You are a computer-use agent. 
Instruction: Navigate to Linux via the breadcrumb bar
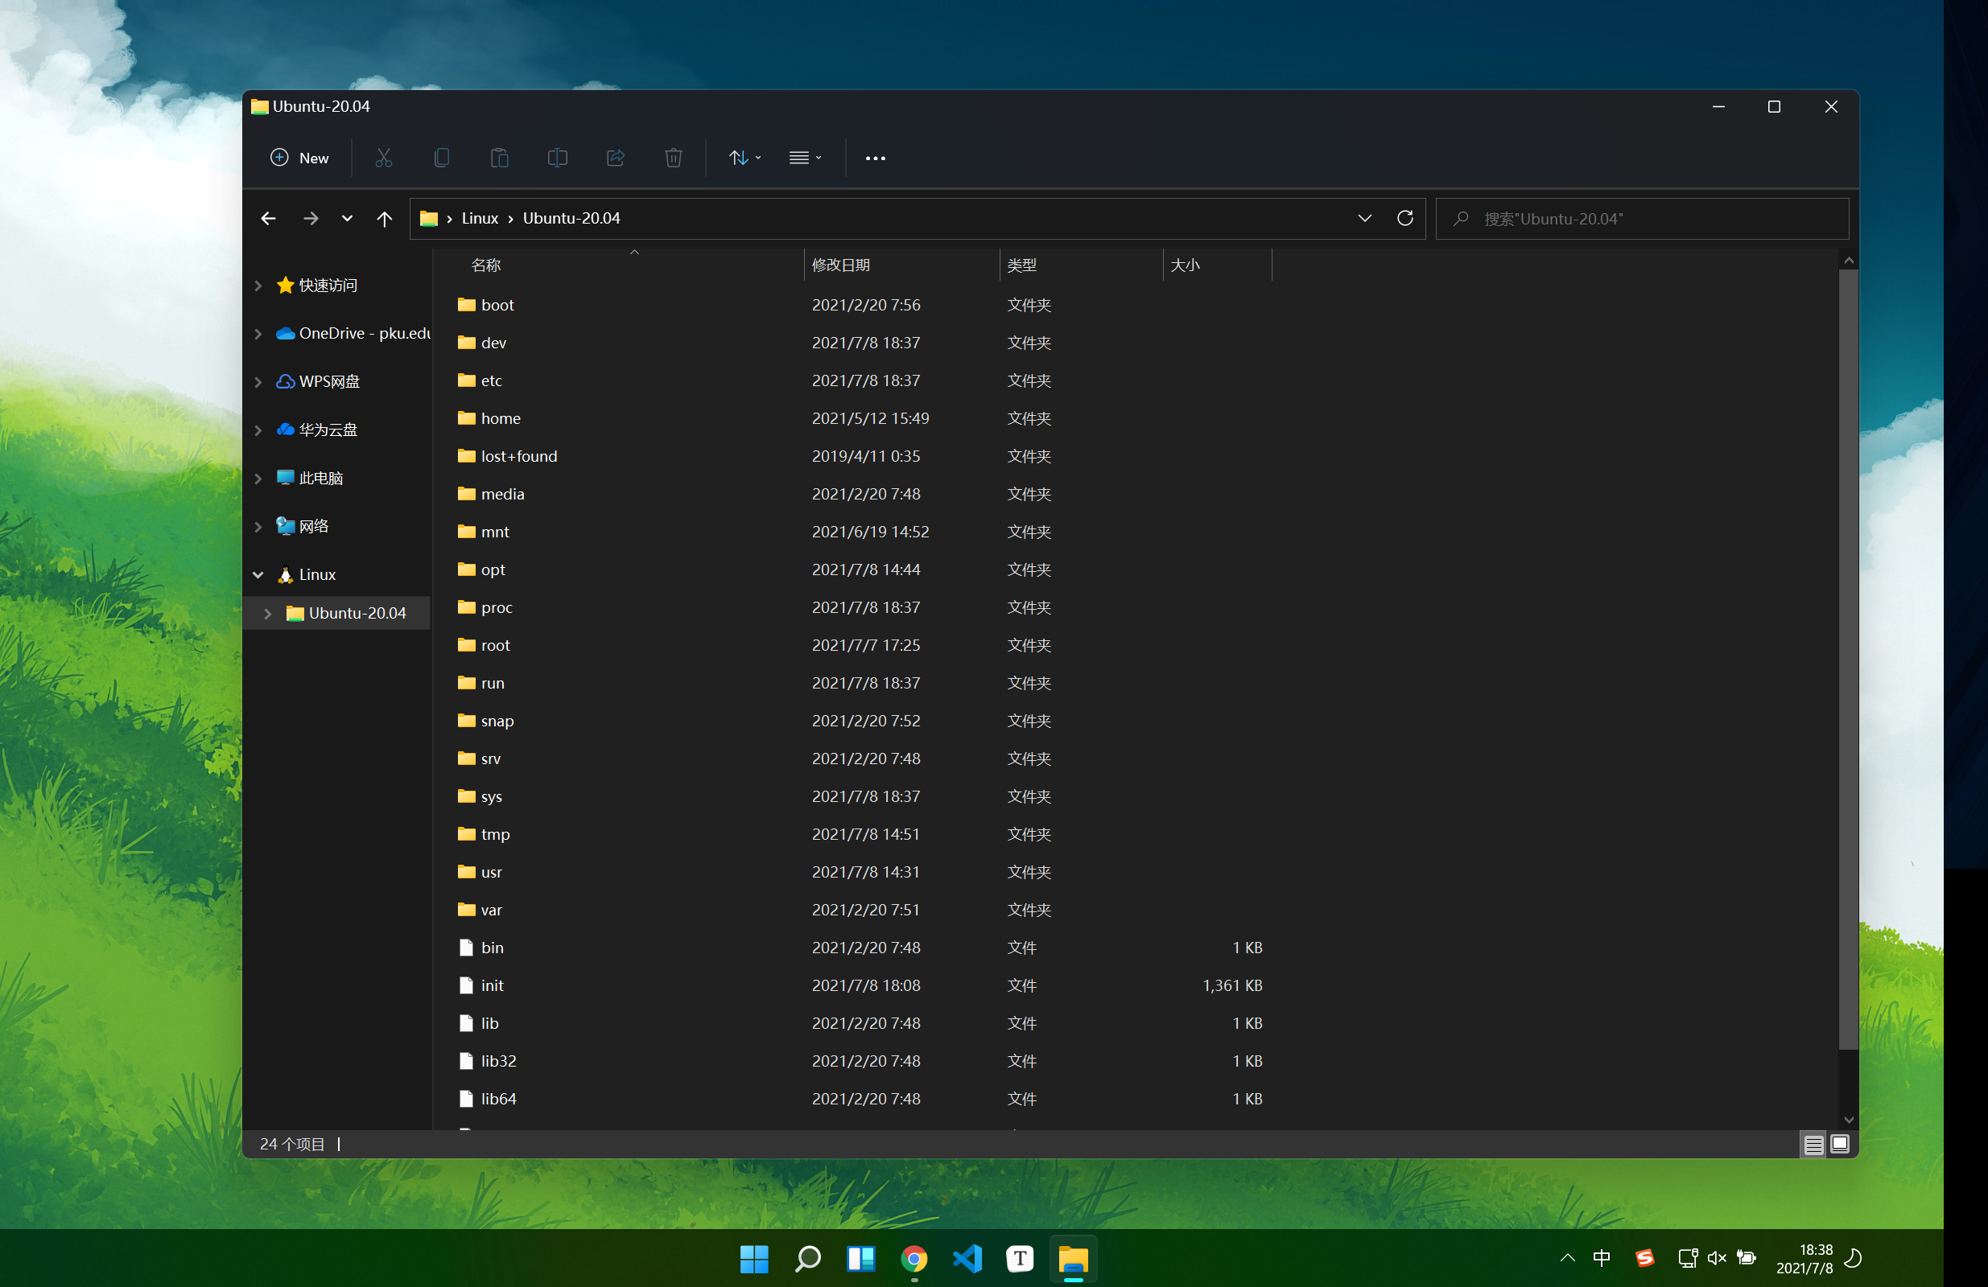pos(479,218)
